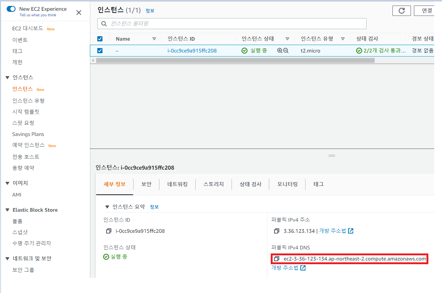Viewport: 442px width, 293px height.
Task: Open 볼륨 in sidebar
Action: point(17,221)
